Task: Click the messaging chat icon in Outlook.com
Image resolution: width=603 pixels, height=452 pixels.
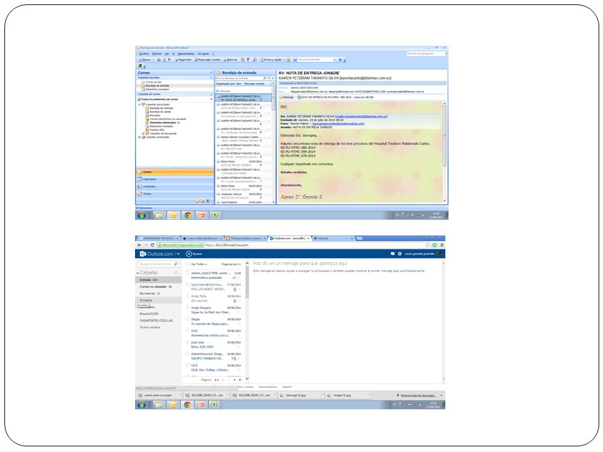Action: click(393, 254)
